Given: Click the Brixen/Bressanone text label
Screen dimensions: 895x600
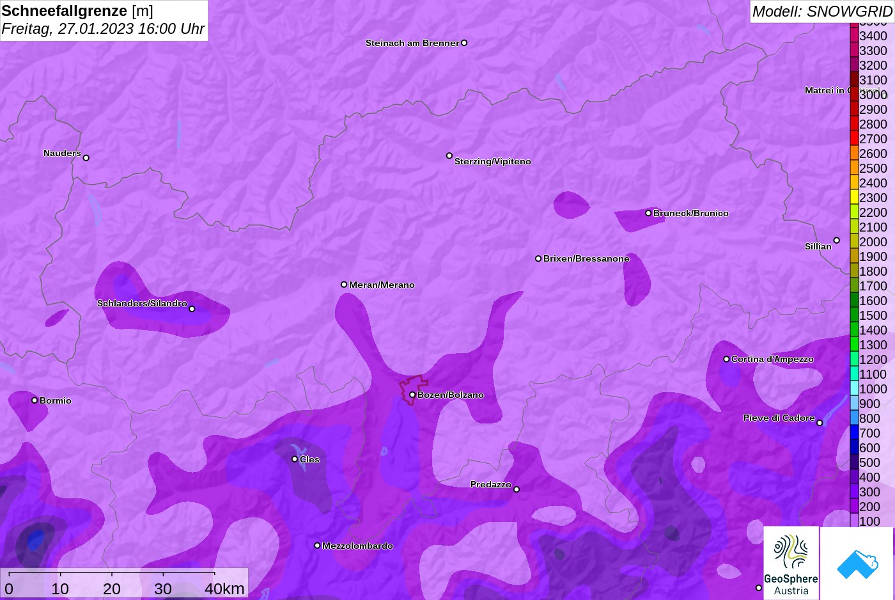Looking at the screenshot, I should tap(586, 258).
